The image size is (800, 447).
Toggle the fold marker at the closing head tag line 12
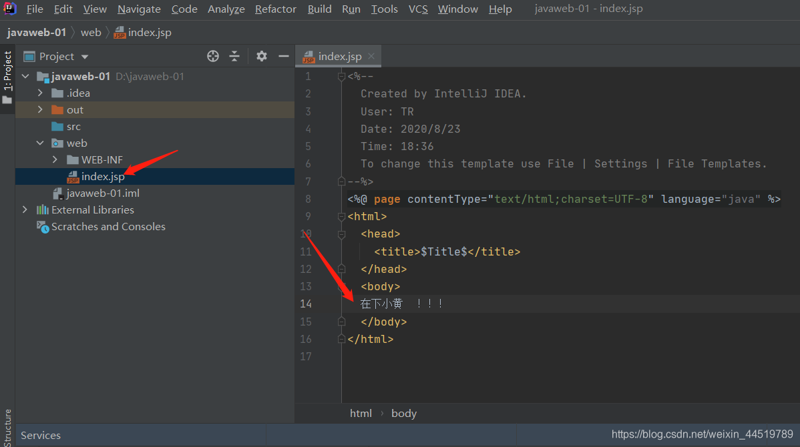(341, 269)
